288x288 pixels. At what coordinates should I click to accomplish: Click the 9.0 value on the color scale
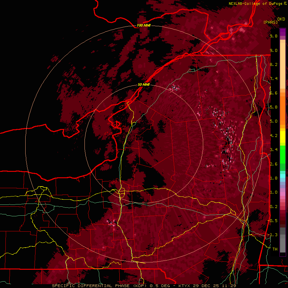(x=274, y=50)
